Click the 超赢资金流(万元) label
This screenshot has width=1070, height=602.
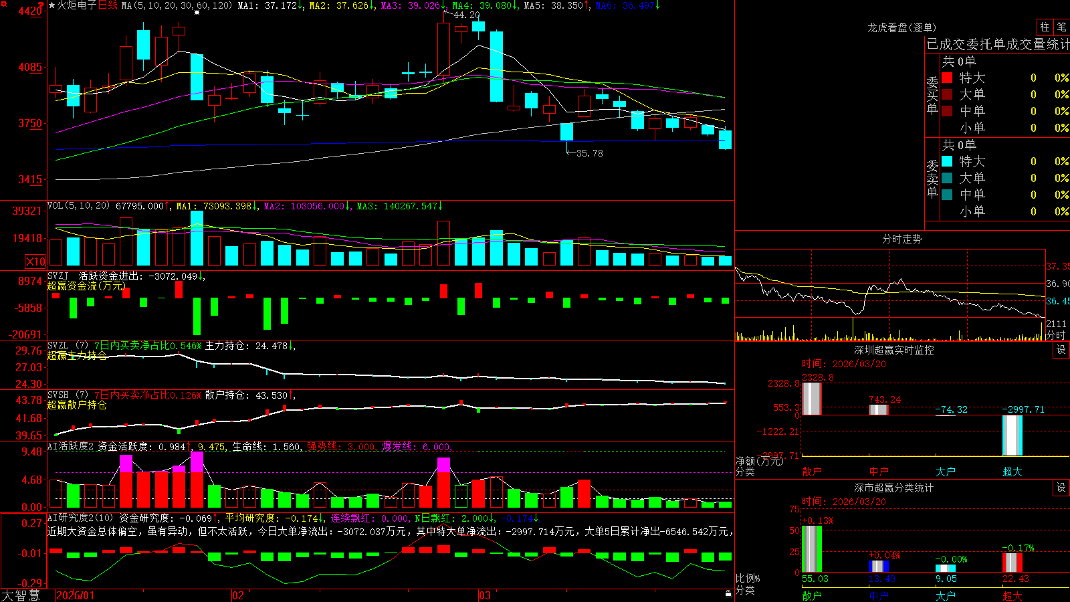(86, 286)
